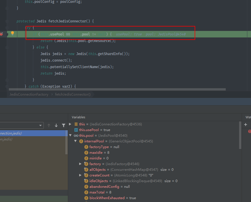Click the JedisConnectionFactory breadcrumb
251x202 pixels.
(29, 94)
